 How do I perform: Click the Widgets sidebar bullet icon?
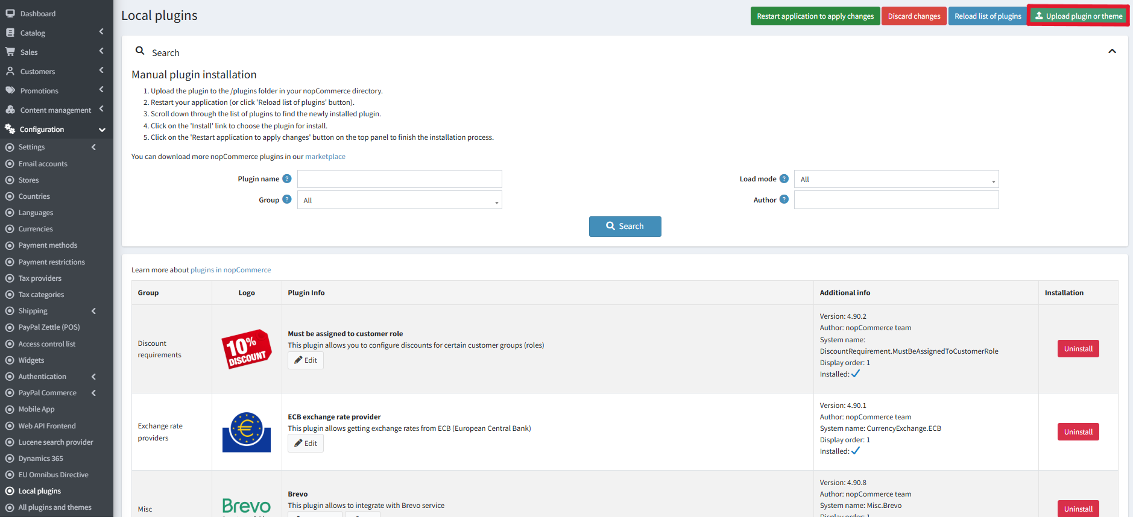[x=10, y=360]
